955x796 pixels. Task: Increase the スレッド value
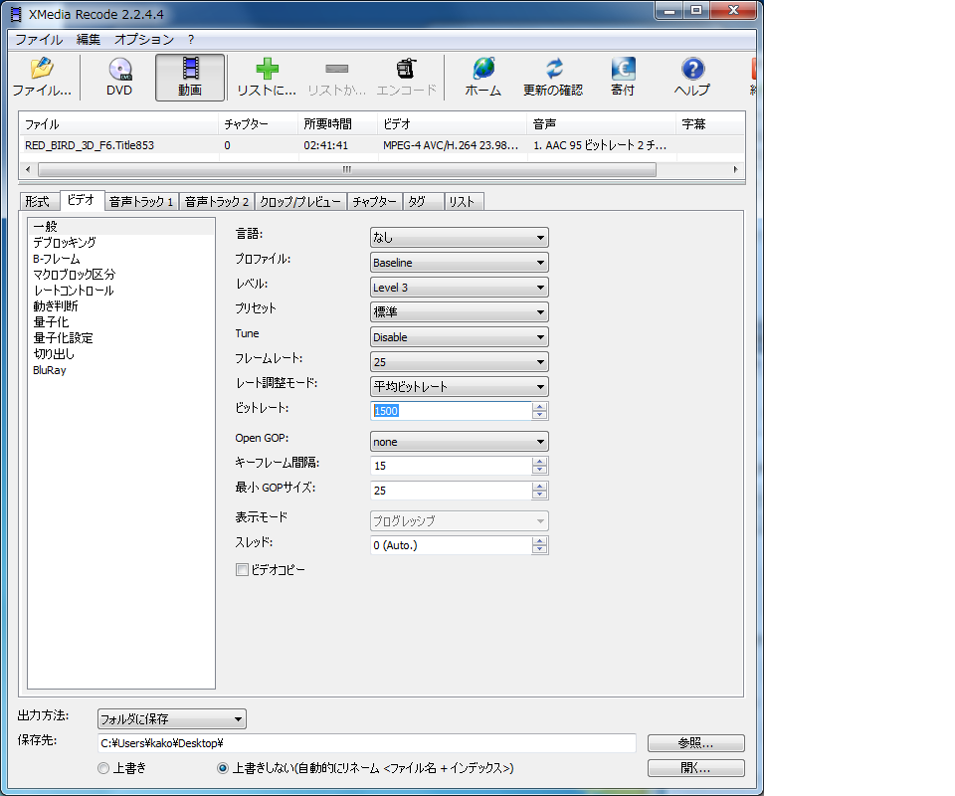tap(539, 541)
